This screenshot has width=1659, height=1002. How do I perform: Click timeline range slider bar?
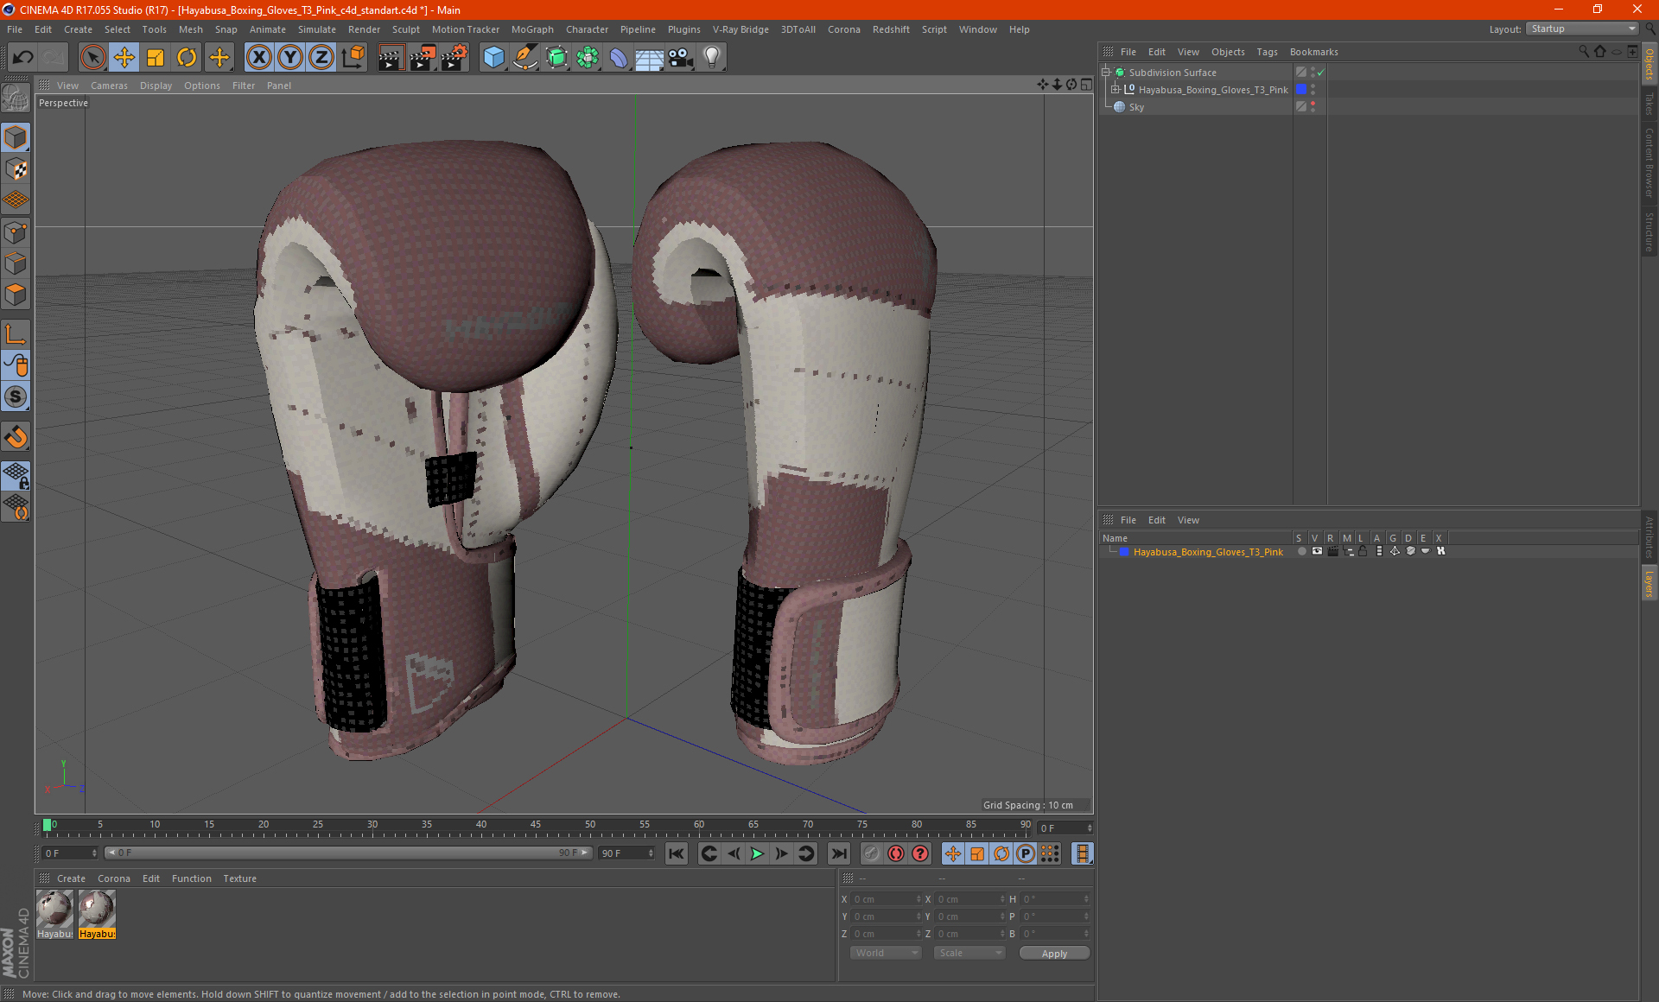347,853
